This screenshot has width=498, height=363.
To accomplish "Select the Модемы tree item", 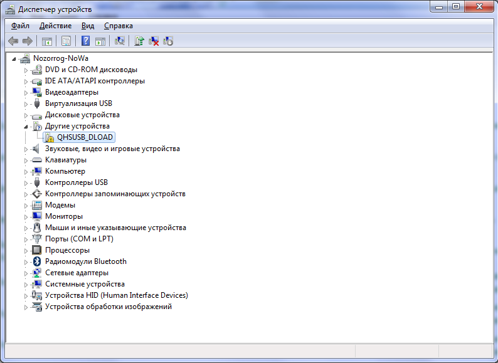I will click(x=60, y=205).
